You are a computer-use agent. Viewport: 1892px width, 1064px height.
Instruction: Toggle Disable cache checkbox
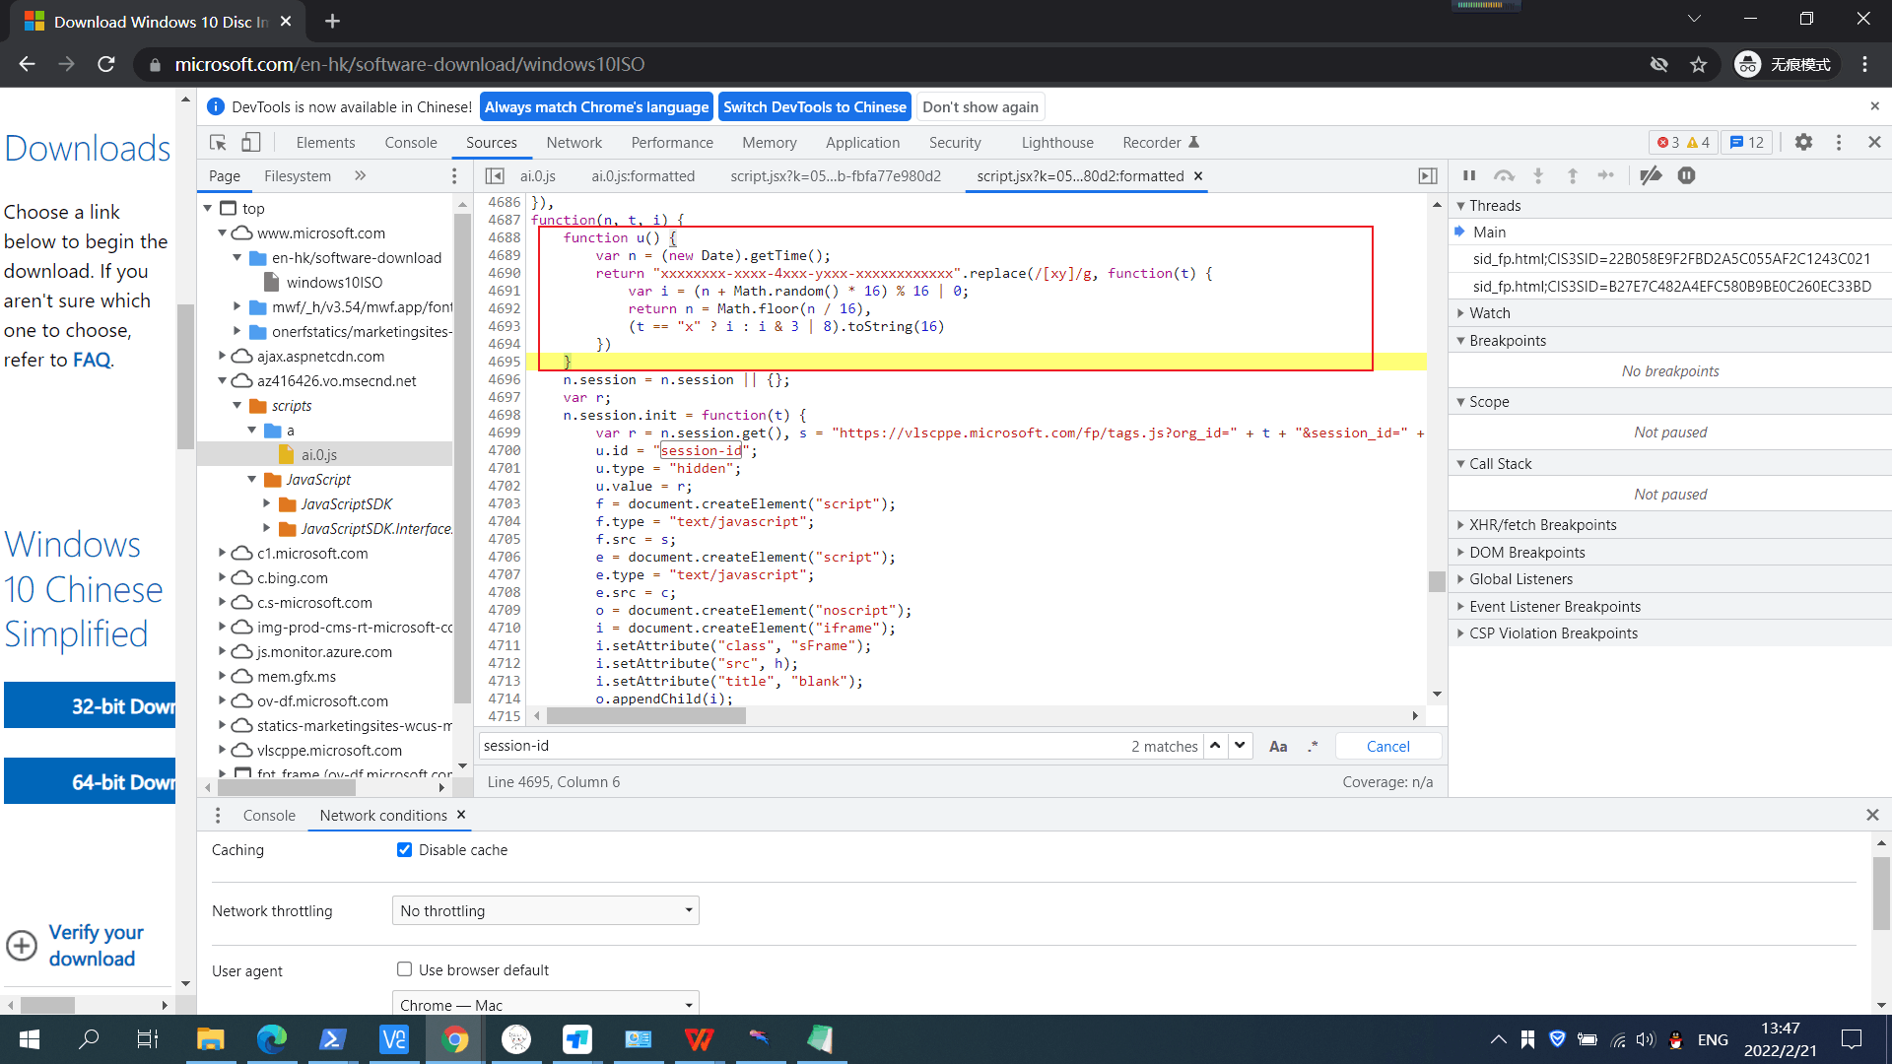coord(404,850)
